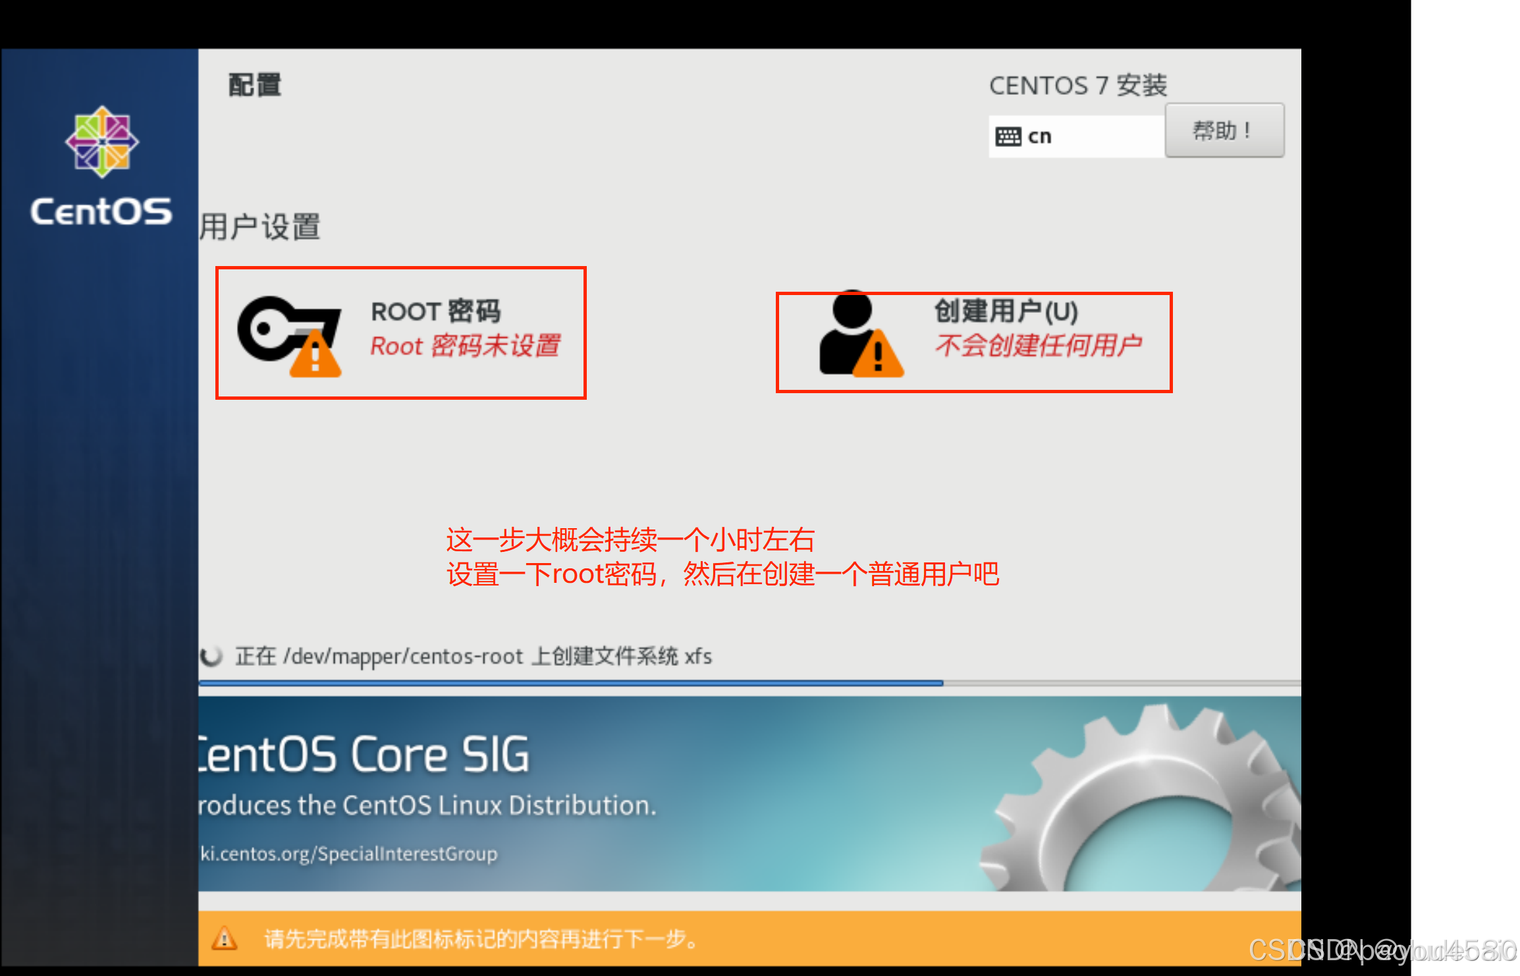1520x976 pixels.
Task: Click the orange warning message bar text
Action: 481,938
